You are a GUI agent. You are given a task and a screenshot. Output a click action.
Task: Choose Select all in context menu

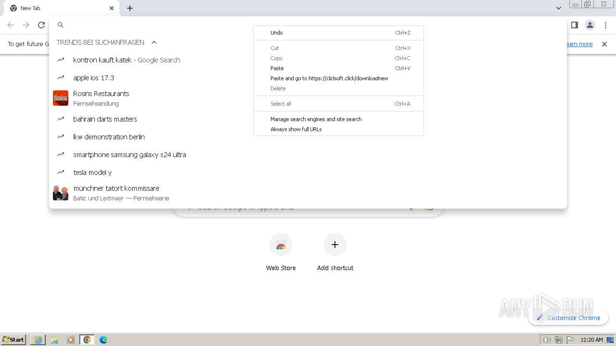(x=338, y=104)
